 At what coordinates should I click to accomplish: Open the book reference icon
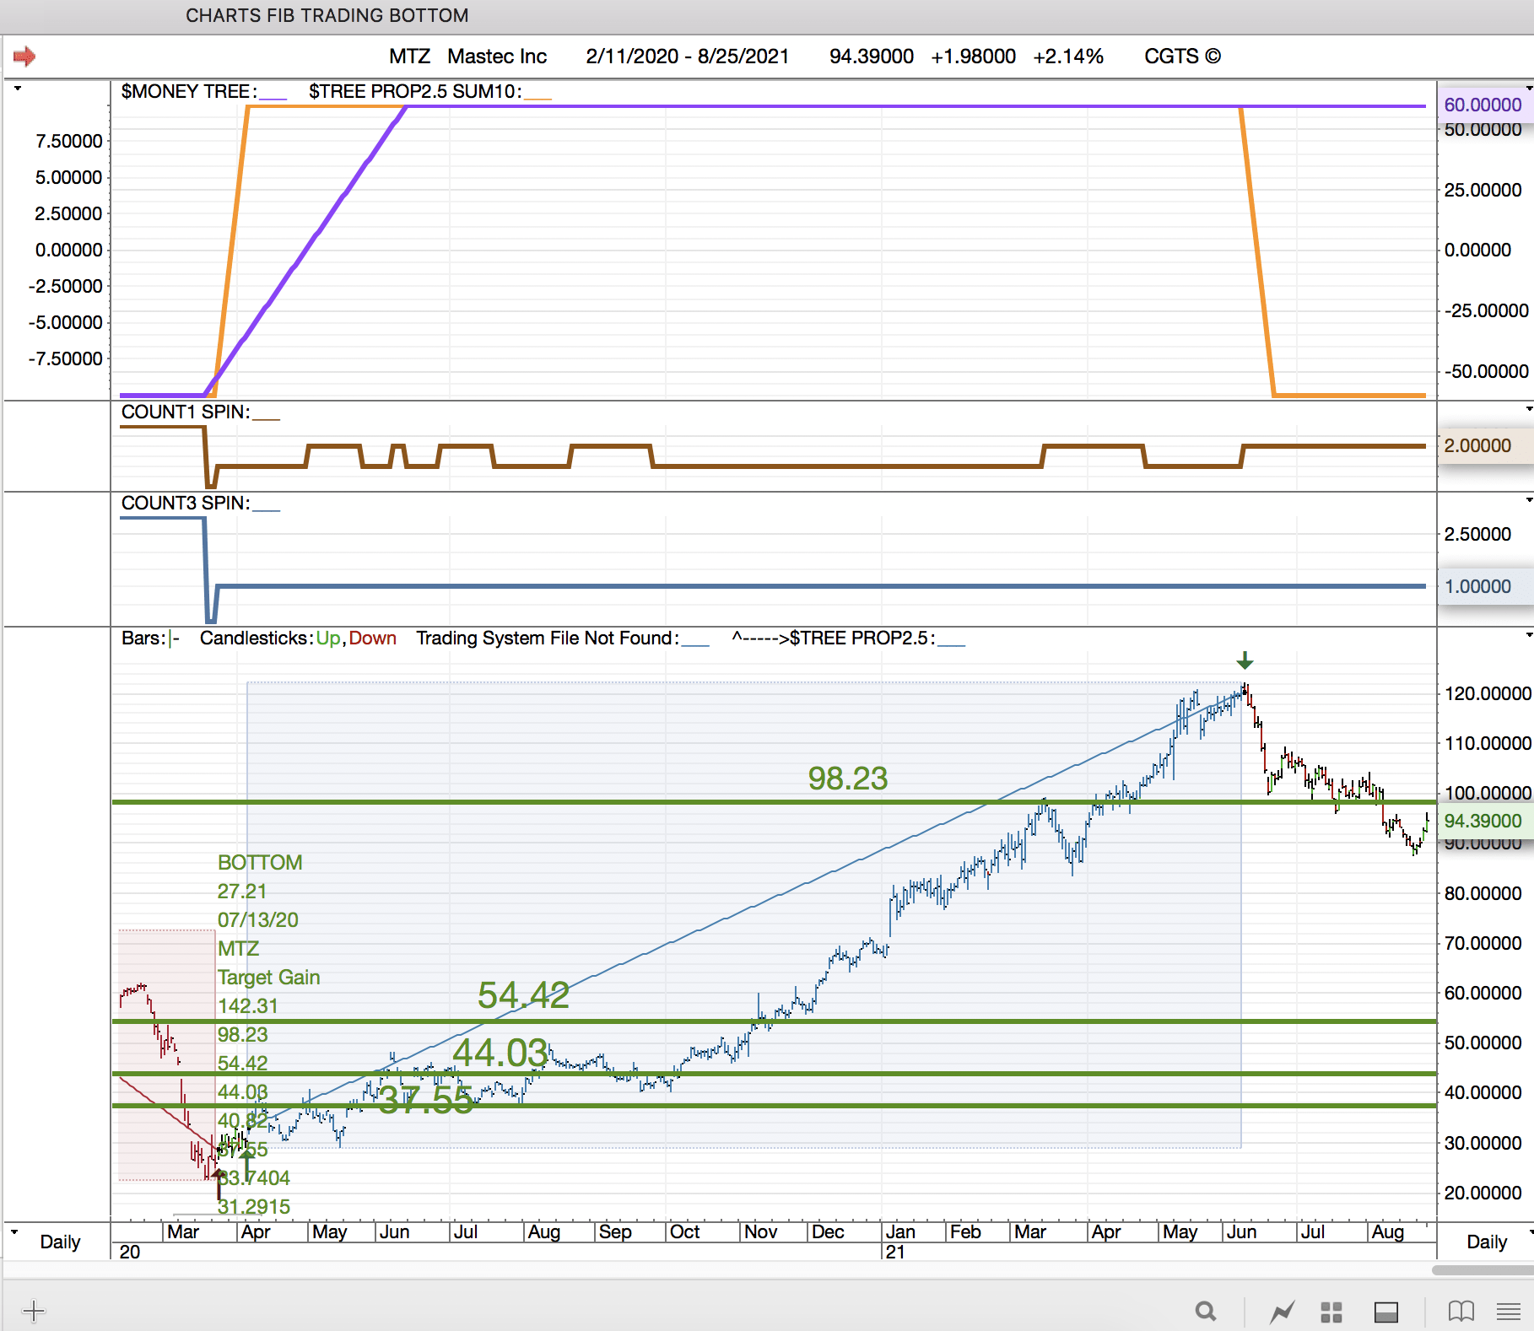click(x=1461, y=1312)
